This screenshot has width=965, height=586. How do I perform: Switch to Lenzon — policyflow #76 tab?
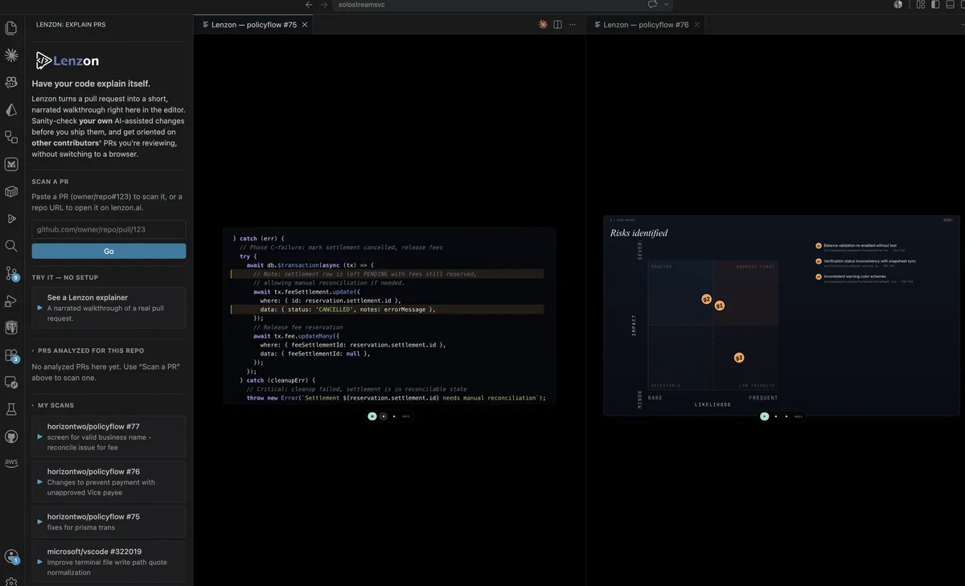click(646, 25)
